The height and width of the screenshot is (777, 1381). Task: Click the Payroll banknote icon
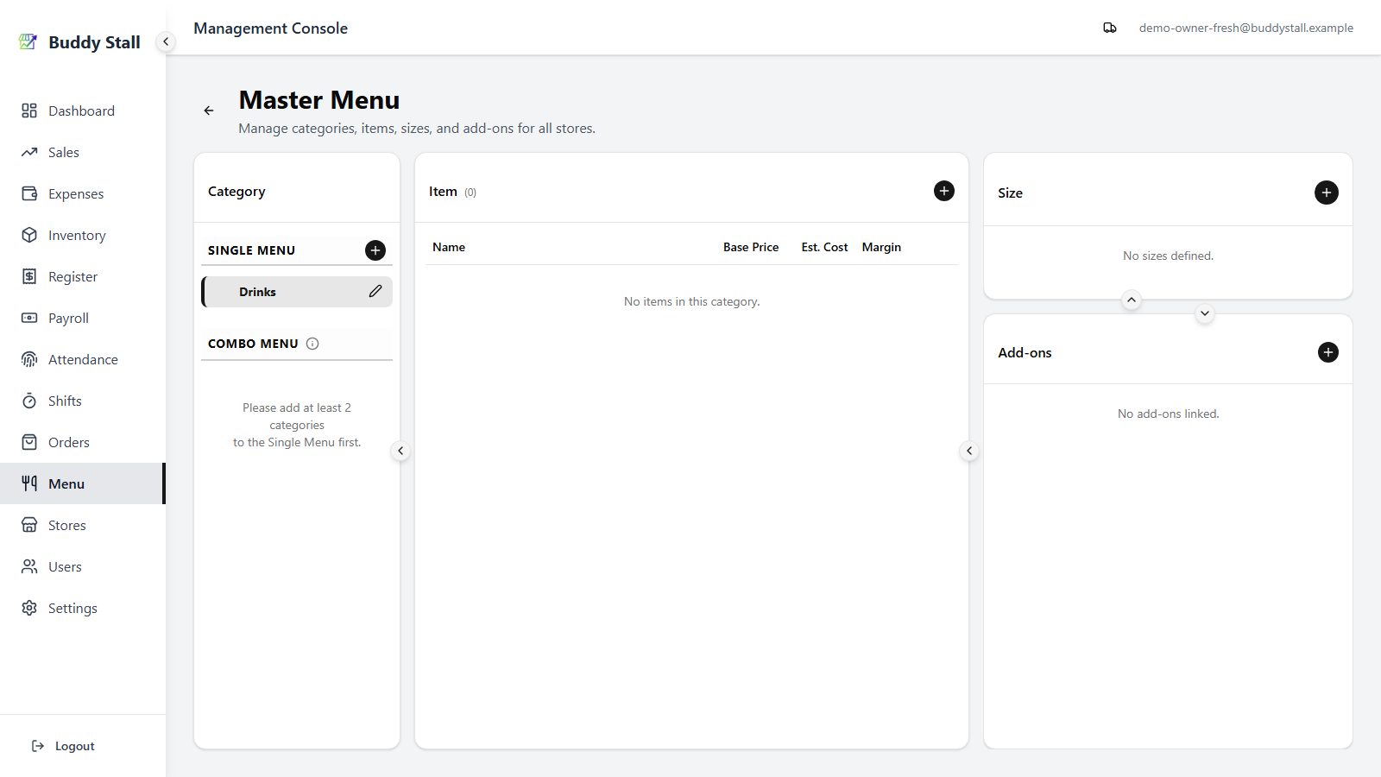[x=29, y=318]
